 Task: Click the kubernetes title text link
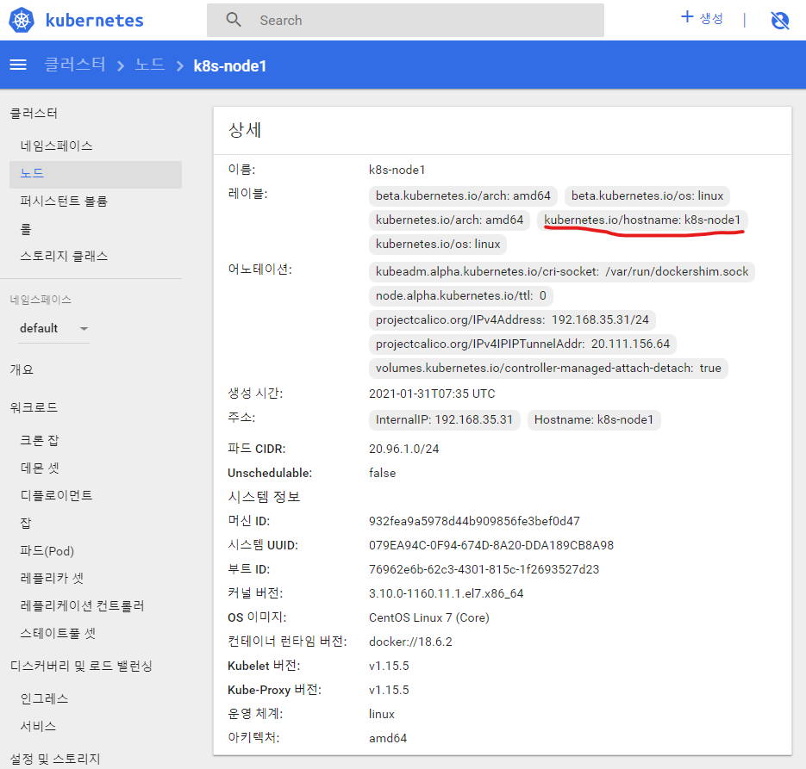(95, 21)
